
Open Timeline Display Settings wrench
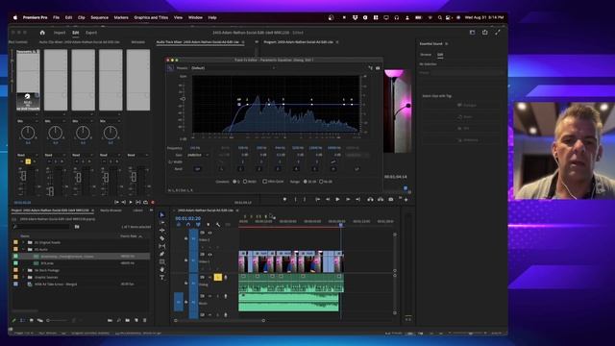tap(218, 224)
